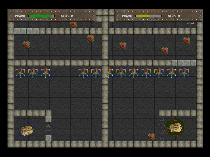Click the mine in top-right of right arena

click(x=187, y=41)
